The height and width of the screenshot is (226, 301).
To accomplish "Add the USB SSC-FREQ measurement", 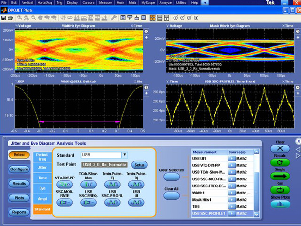I will [x=88, y=202].
